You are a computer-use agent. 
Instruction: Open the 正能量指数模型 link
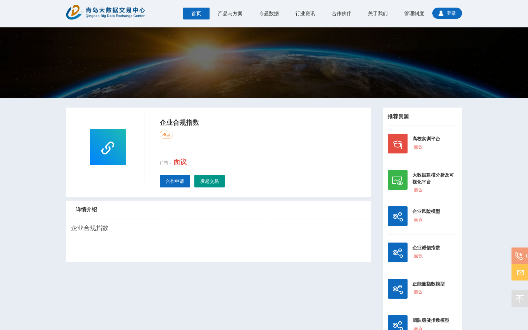(x=429, y=284)
